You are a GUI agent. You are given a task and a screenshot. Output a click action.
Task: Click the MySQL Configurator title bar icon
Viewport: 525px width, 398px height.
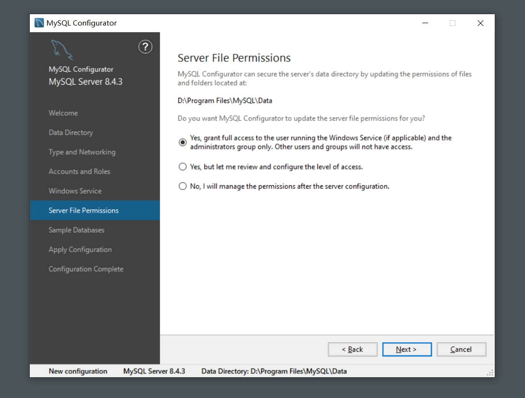[x=39, y=23]
